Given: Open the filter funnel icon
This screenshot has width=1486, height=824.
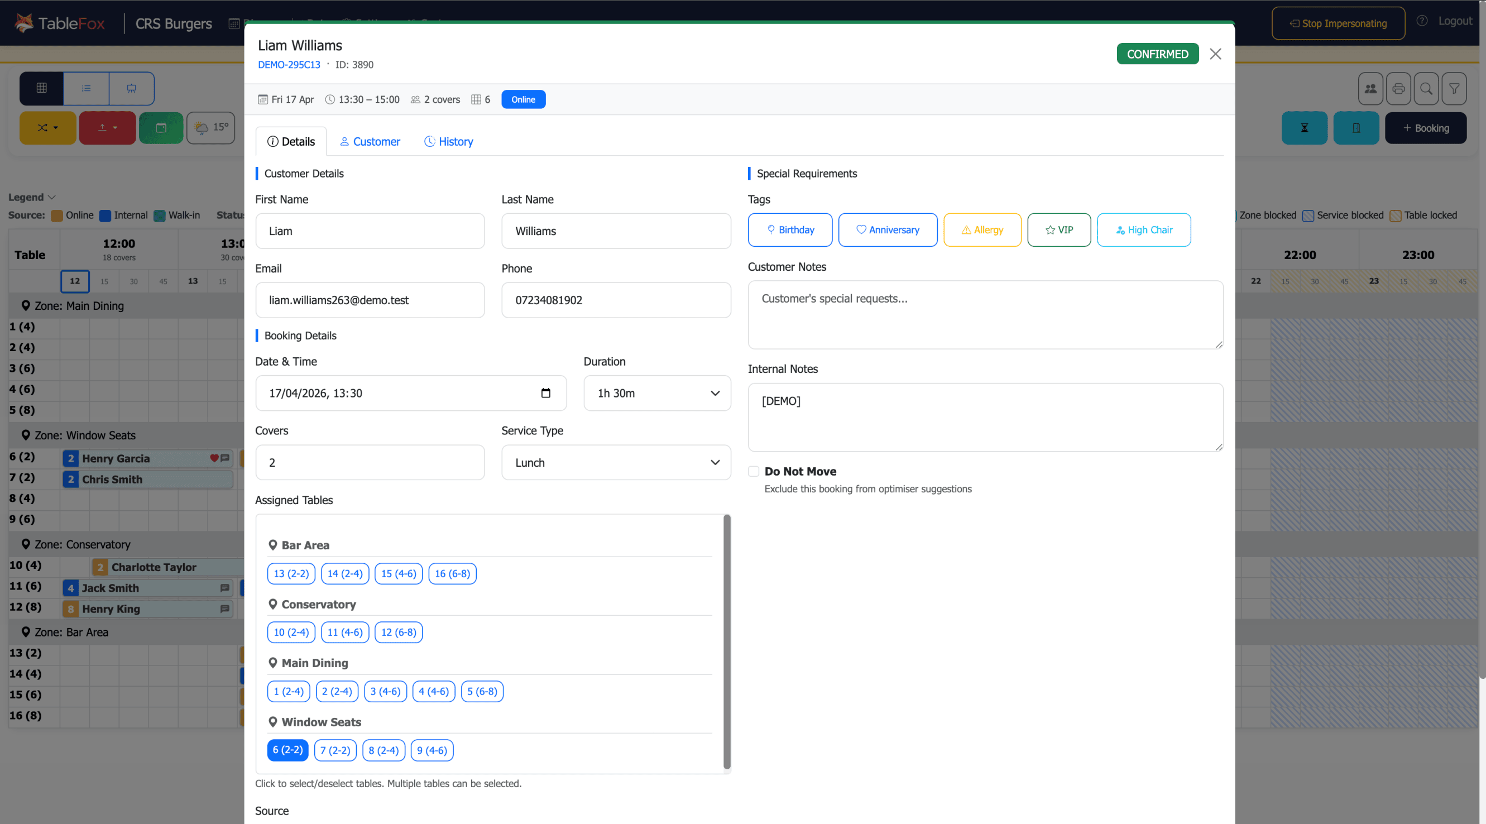Looking at the screenshot, I should click(1454, 88).
